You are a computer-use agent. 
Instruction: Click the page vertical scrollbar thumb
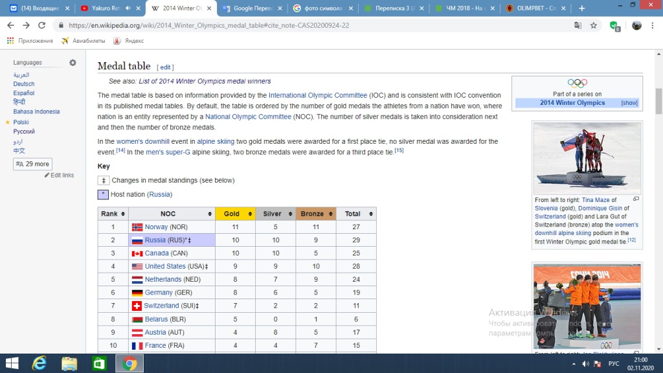[658, 101]
